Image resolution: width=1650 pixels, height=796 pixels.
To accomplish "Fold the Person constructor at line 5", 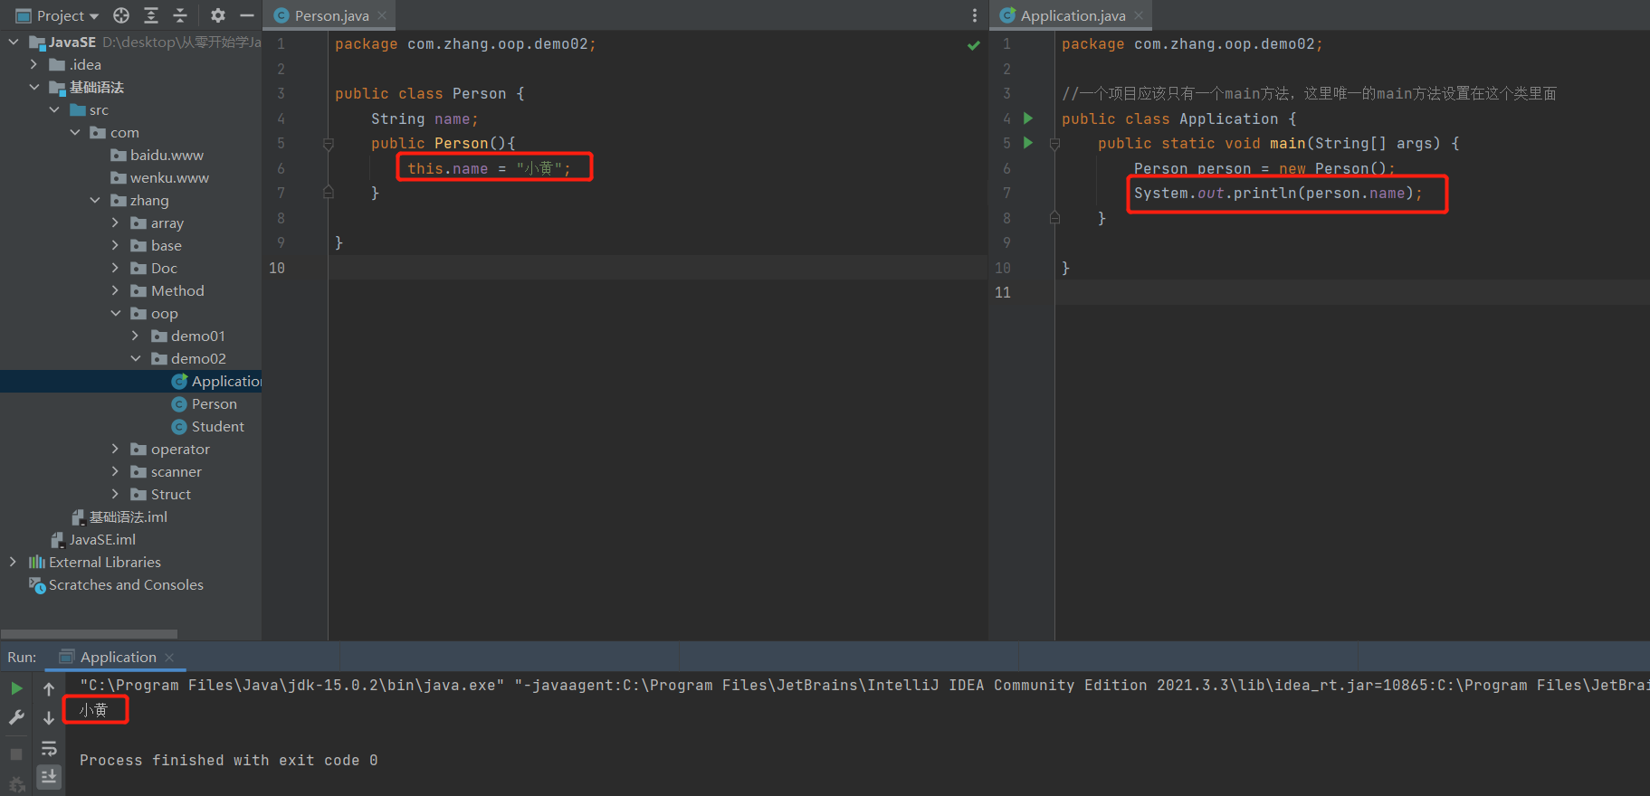I will (x=329, y=144).
